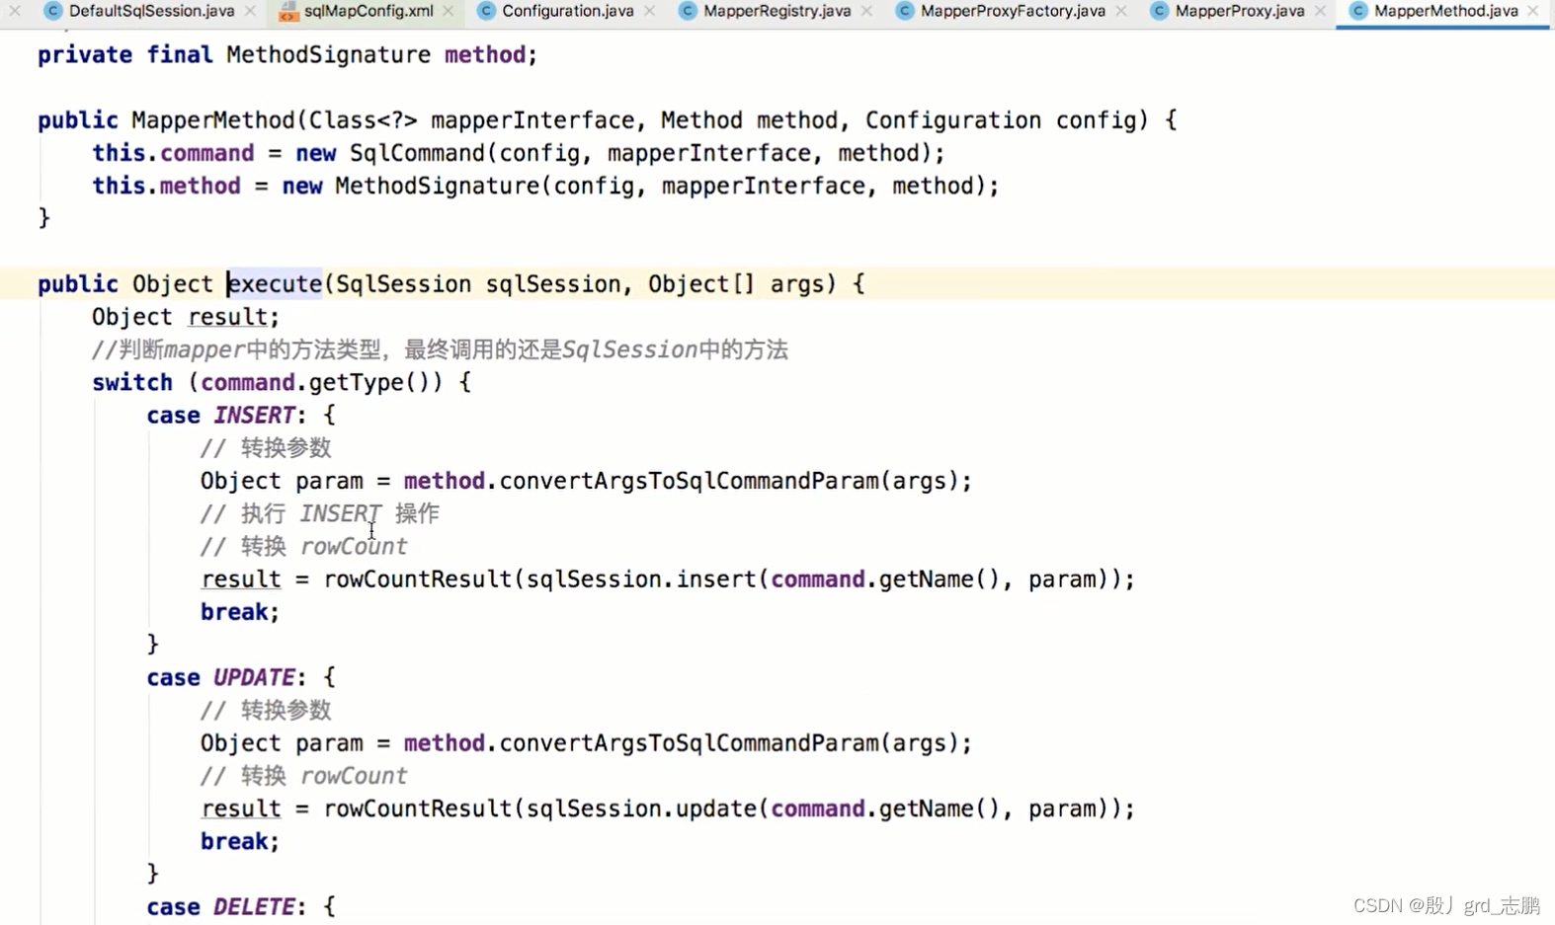
Task: Click the comment about SqlSession methods
Action: (x=440, y=349)
